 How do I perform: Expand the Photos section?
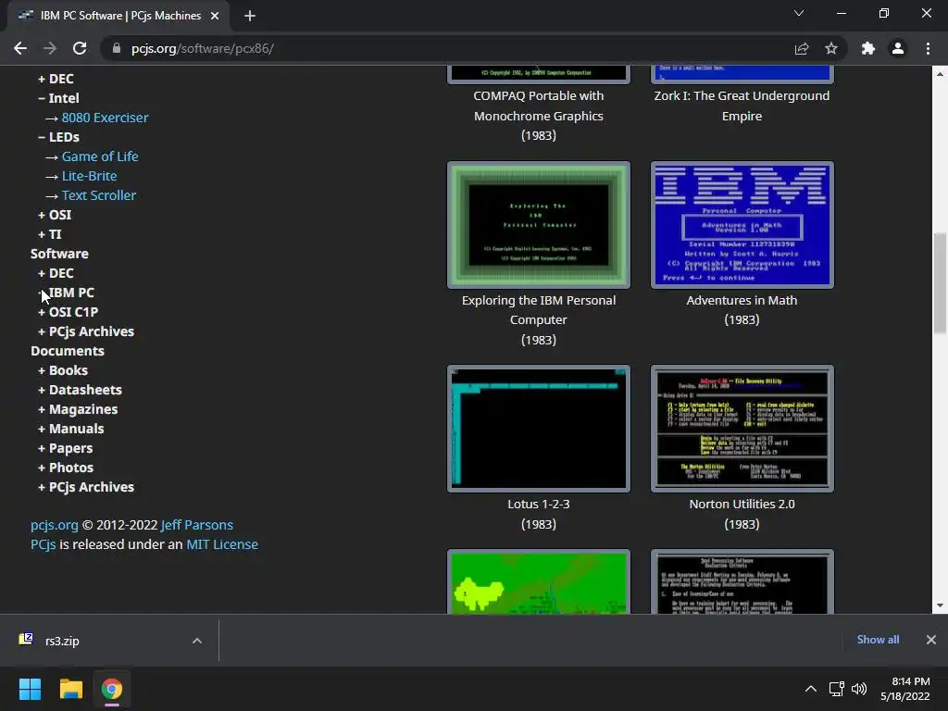66,468
